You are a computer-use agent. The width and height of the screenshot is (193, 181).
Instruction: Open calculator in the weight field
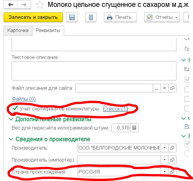point(134,128)
